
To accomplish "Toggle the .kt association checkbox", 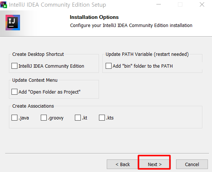I will tap(78, 118).
